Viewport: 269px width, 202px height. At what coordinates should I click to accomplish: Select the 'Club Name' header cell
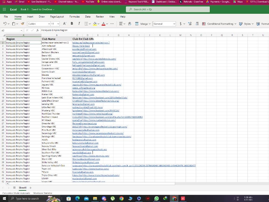56,39
